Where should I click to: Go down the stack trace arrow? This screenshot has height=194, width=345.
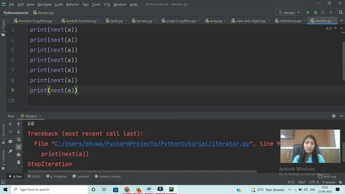click(18, 131)
